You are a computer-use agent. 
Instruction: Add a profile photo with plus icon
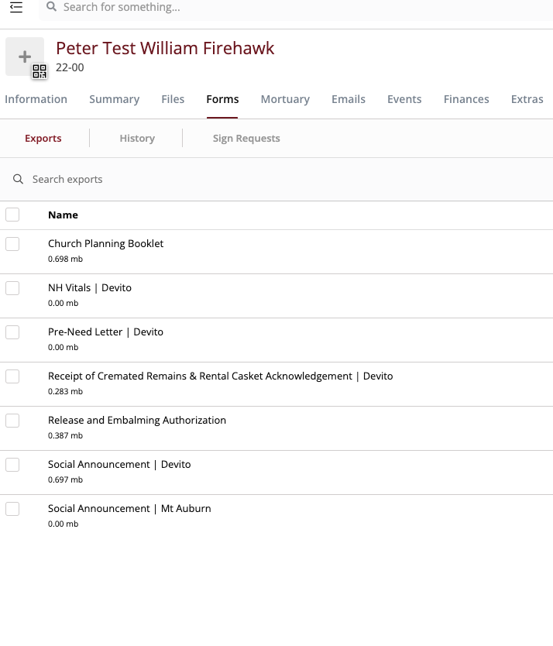(25, 57)
